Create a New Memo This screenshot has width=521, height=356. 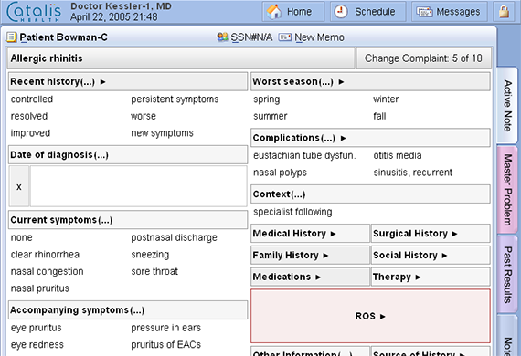[x=319, y=37]
